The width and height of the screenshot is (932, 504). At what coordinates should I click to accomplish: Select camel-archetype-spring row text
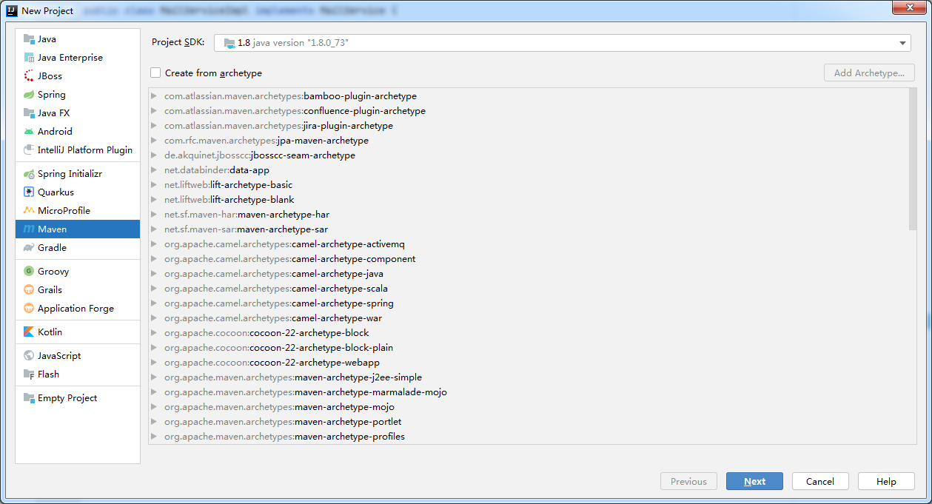point(278,303)
